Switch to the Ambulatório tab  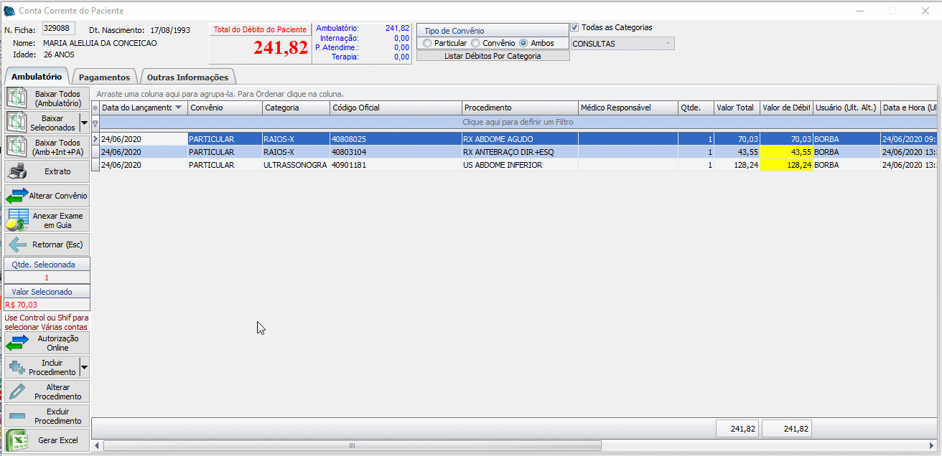click(x=37, y=76)
